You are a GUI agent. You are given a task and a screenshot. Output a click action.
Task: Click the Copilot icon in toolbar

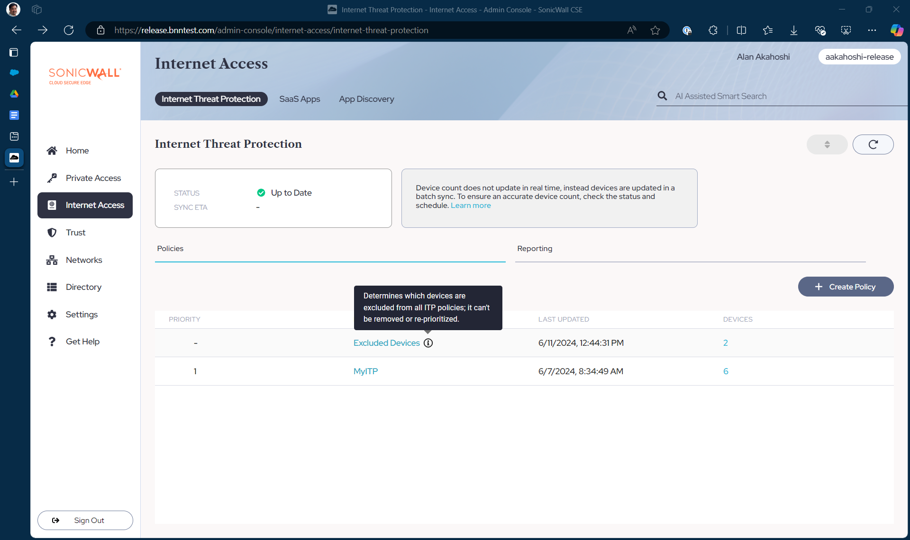[x=896, y=30]
